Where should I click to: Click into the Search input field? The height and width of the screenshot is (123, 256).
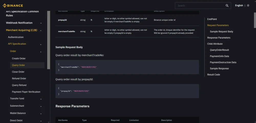pos(200,6)
